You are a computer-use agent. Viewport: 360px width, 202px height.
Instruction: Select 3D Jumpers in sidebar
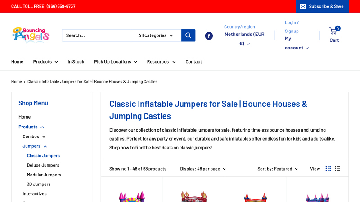pos(39,184)
